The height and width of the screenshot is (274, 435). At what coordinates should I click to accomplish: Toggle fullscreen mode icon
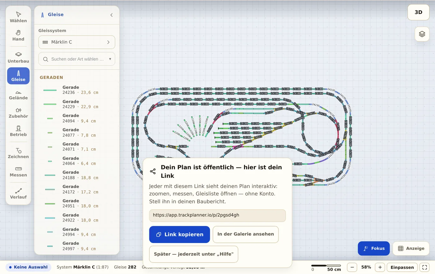pyautogui.click(x=425, y=267)
